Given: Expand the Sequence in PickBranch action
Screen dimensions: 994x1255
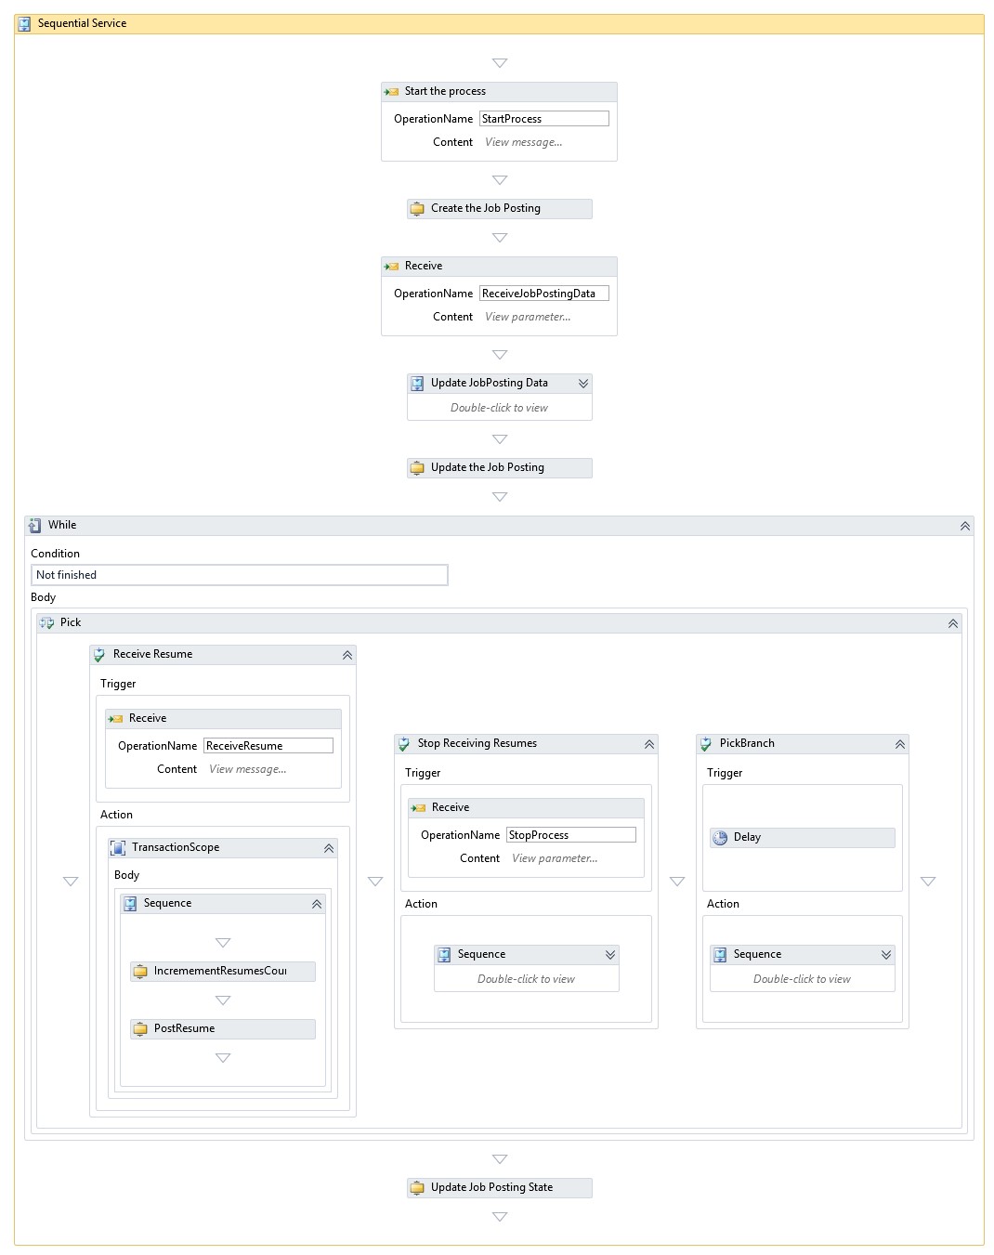Looking at the screenshot, I should tap(886, 955).
